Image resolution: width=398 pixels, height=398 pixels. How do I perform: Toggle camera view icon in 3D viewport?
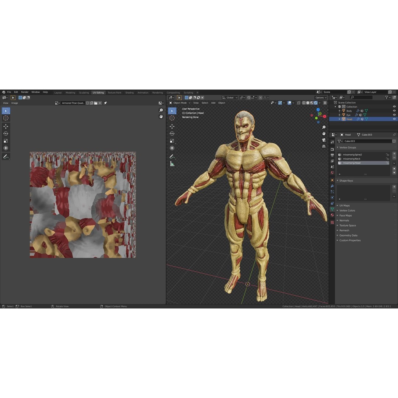[324, 140]
